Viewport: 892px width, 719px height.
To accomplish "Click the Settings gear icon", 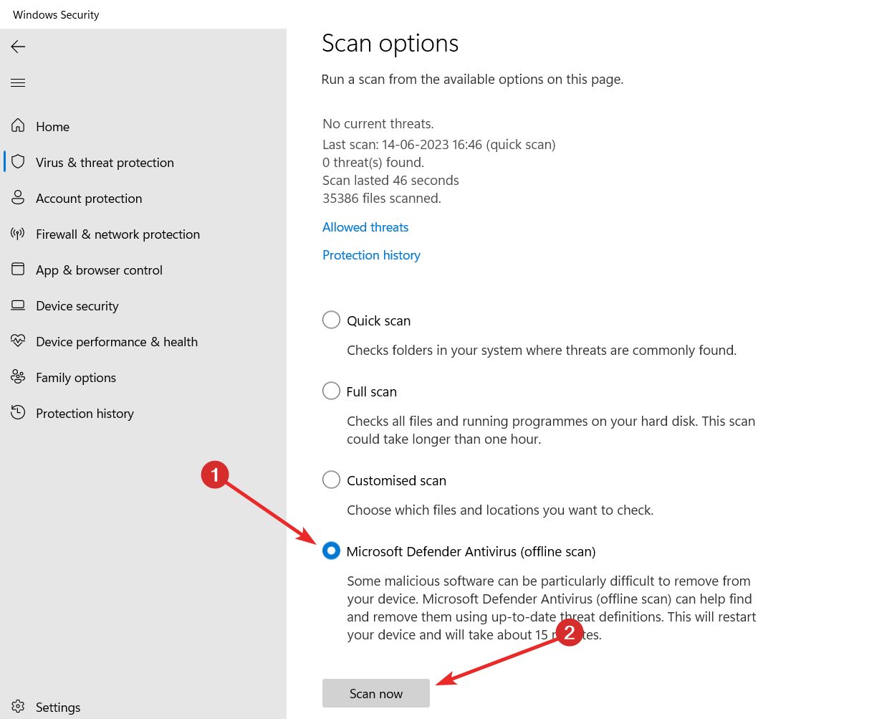I will click(18, 706).
